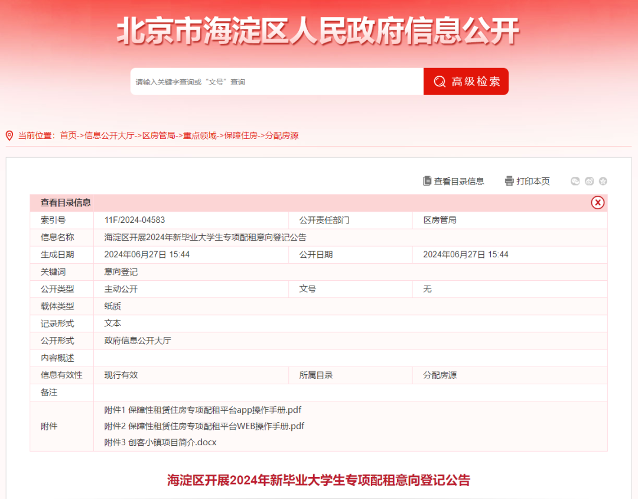Click the star favorite icon
This screenshot has width=638, height=499.
(x=603, y=182)
